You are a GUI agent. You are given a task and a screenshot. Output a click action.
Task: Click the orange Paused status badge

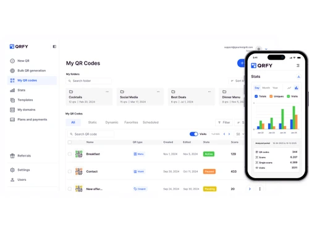tap(210, 171)
